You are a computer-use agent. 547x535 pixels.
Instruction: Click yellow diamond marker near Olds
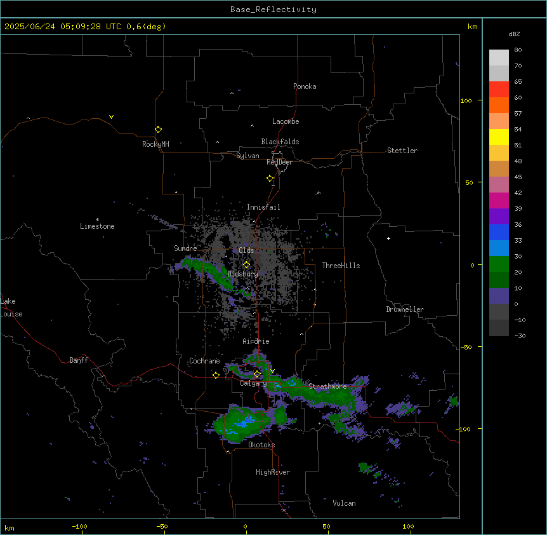click(x=246, y=265)
